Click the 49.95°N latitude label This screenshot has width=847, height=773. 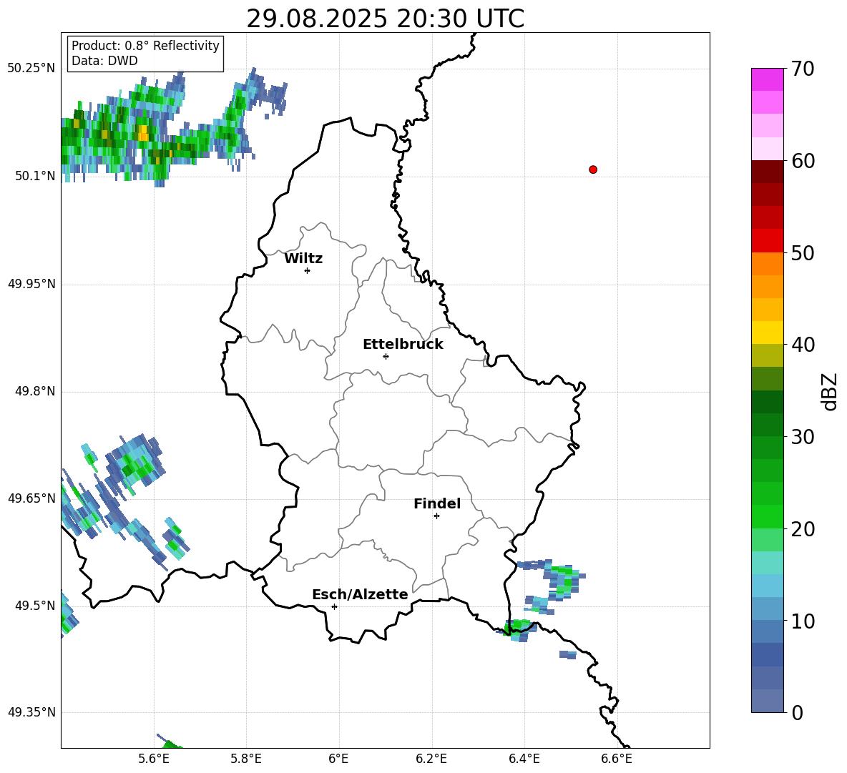click(31, 283)
